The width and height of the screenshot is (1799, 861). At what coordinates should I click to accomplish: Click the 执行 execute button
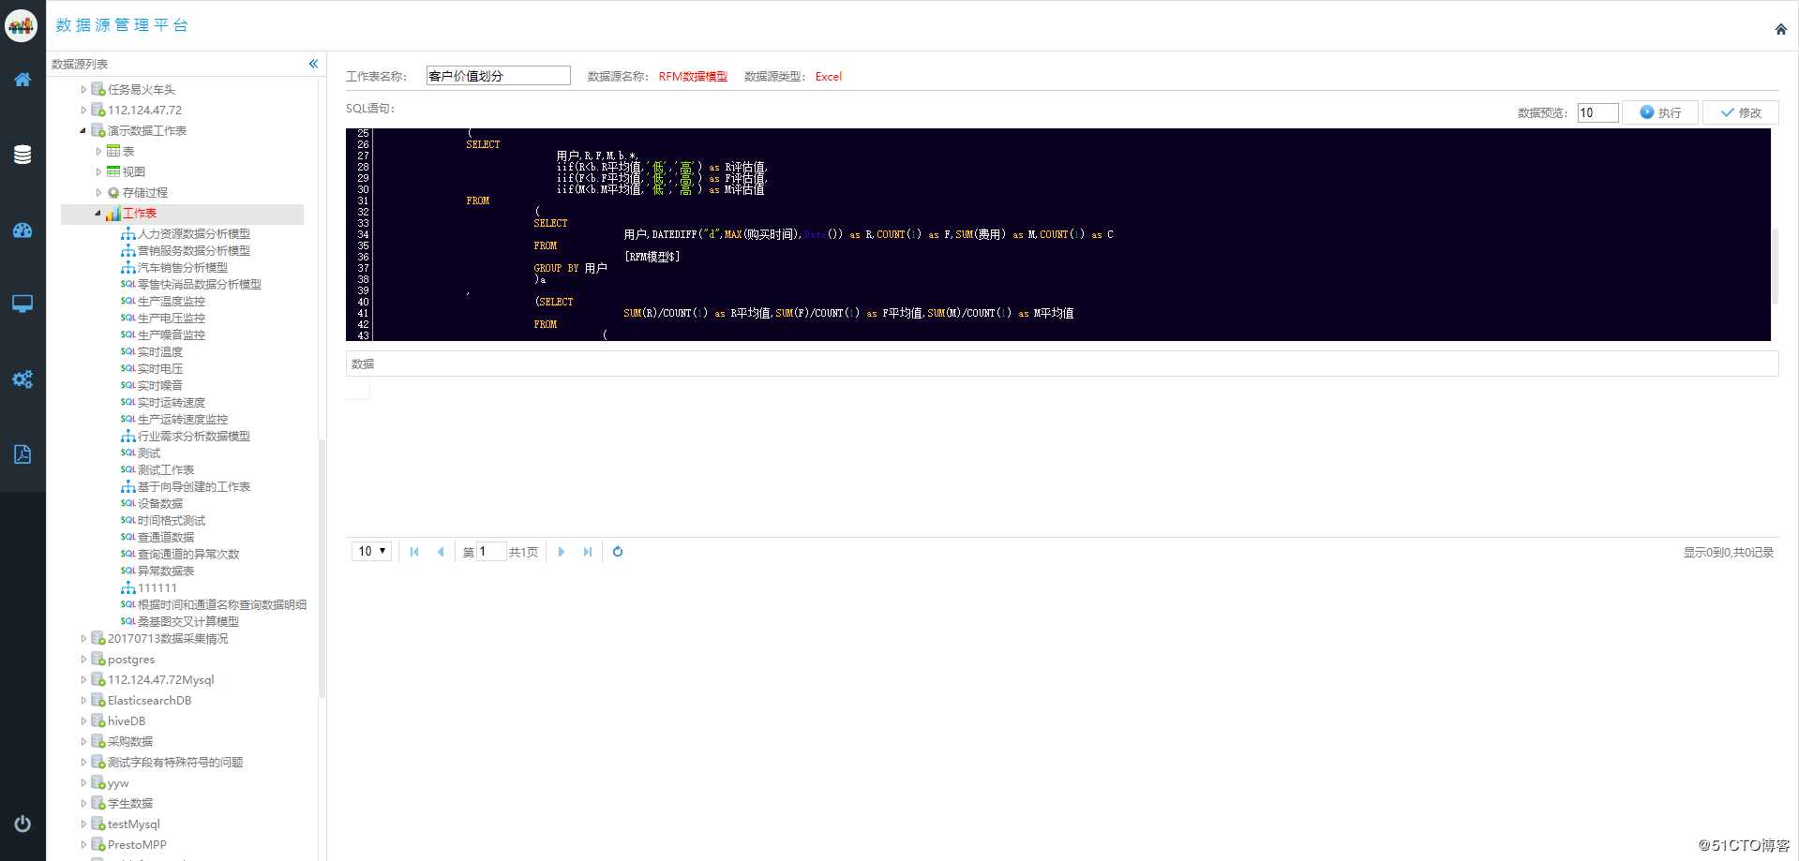click(1661, 112)
